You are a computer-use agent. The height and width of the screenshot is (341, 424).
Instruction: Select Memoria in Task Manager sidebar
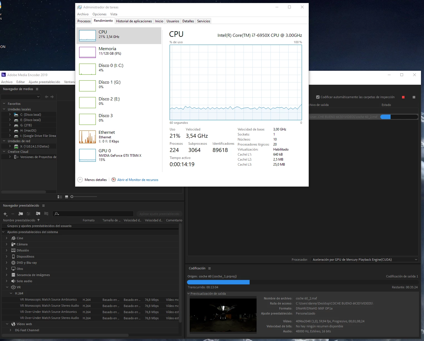(x=119, y=52)
